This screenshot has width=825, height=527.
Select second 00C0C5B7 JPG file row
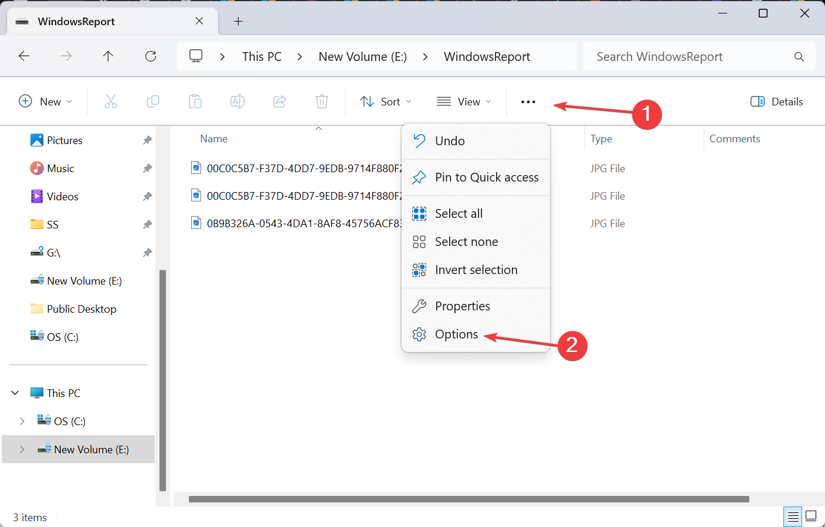(x=297, y=196)
